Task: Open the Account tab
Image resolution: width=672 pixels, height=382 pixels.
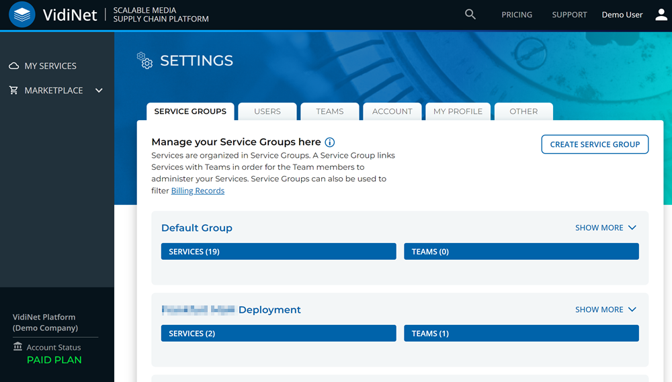Action: coord(392,111)
